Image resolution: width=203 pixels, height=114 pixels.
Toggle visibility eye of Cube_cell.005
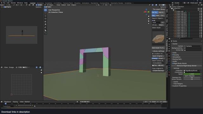[200, 19]
